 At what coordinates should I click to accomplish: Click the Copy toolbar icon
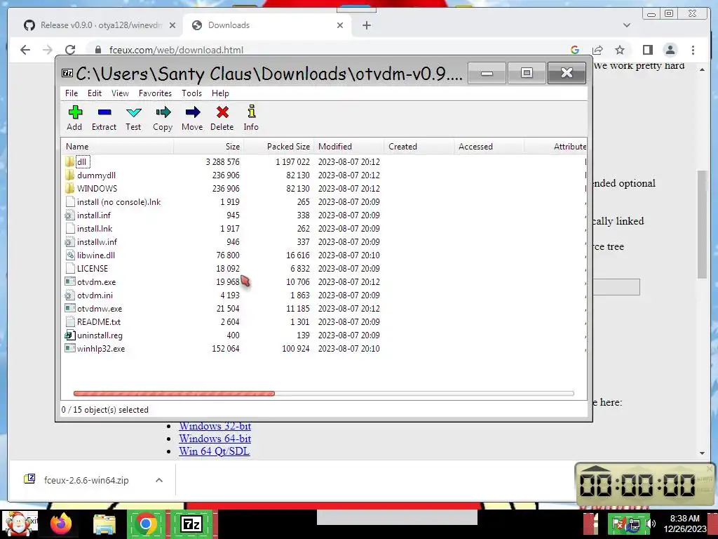click(x=163, y=112)
